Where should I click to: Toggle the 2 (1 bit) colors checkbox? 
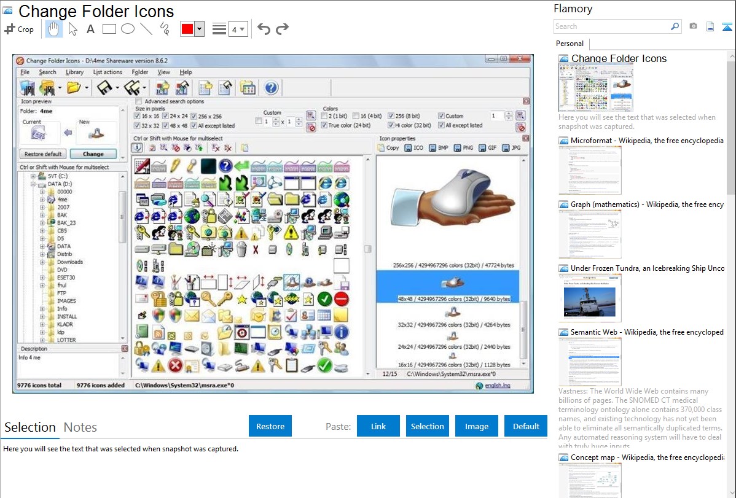[324, 116]
